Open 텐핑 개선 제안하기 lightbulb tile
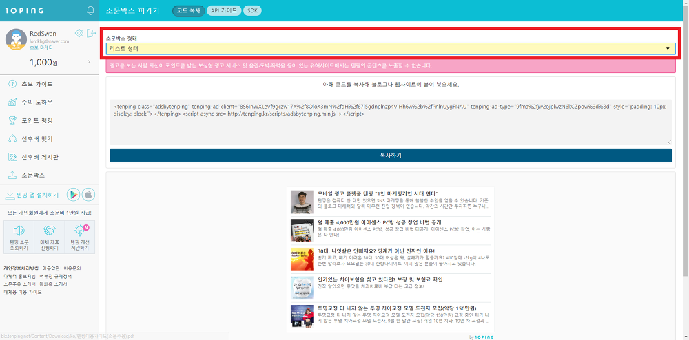This screenshot has width=689, height=340. click(x=79, y=237)
